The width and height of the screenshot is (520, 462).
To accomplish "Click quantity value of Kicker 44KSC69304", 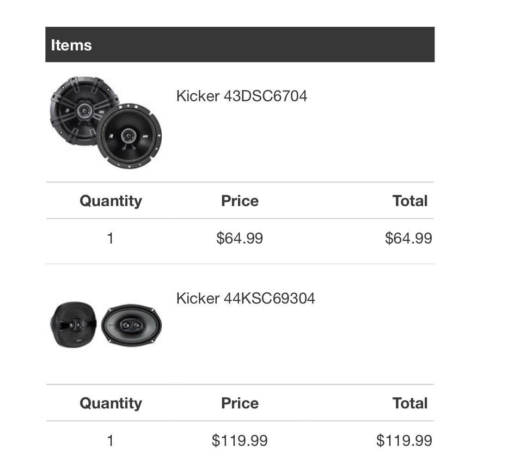I will pos(110,441).
